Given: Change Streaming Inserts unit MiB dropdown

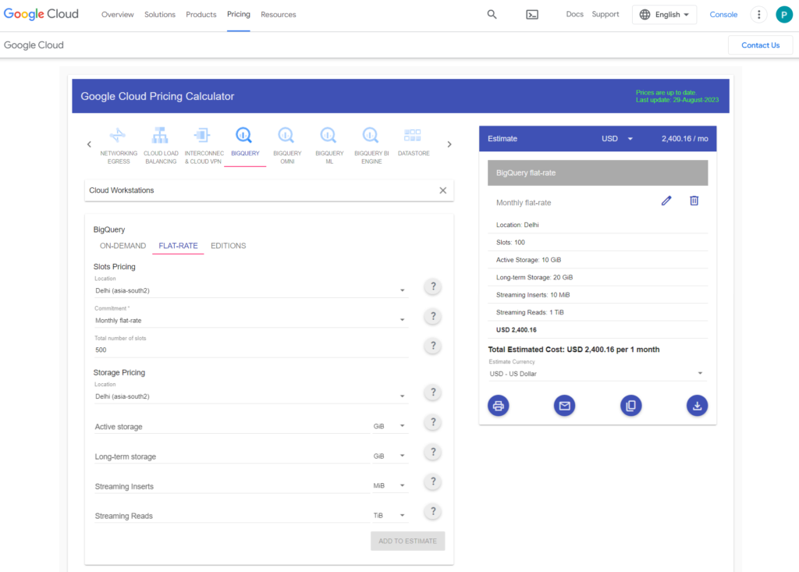Looking at the screenshot, I should [x=390, y=486].
